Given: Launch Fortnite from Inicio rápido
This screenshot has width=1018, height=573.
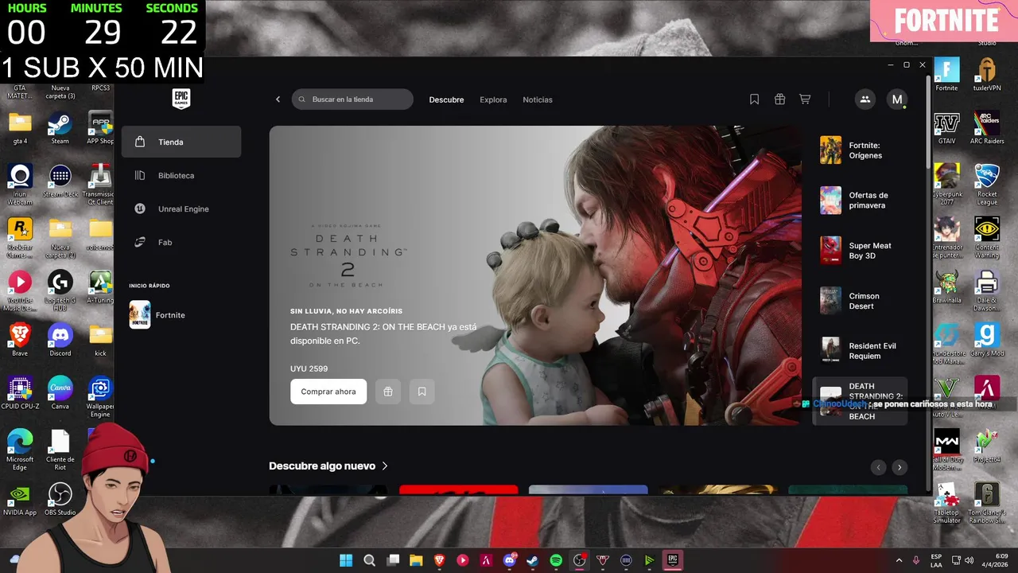Looking at the screenshot, I should (181, 315).
